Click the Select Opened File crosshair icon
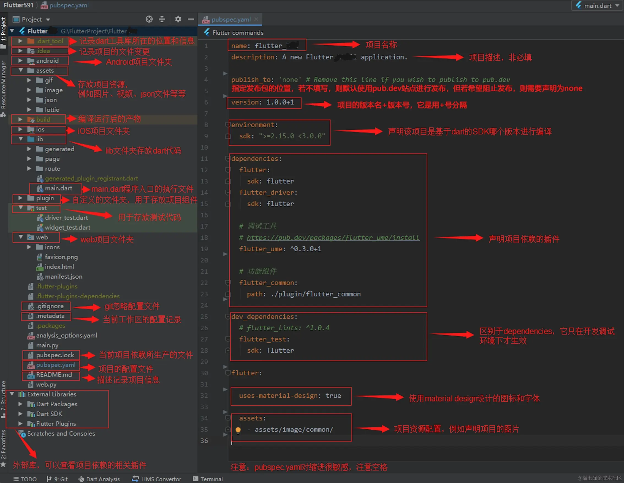The height and width of the screenshot is (483, 624). coord(149,19)
